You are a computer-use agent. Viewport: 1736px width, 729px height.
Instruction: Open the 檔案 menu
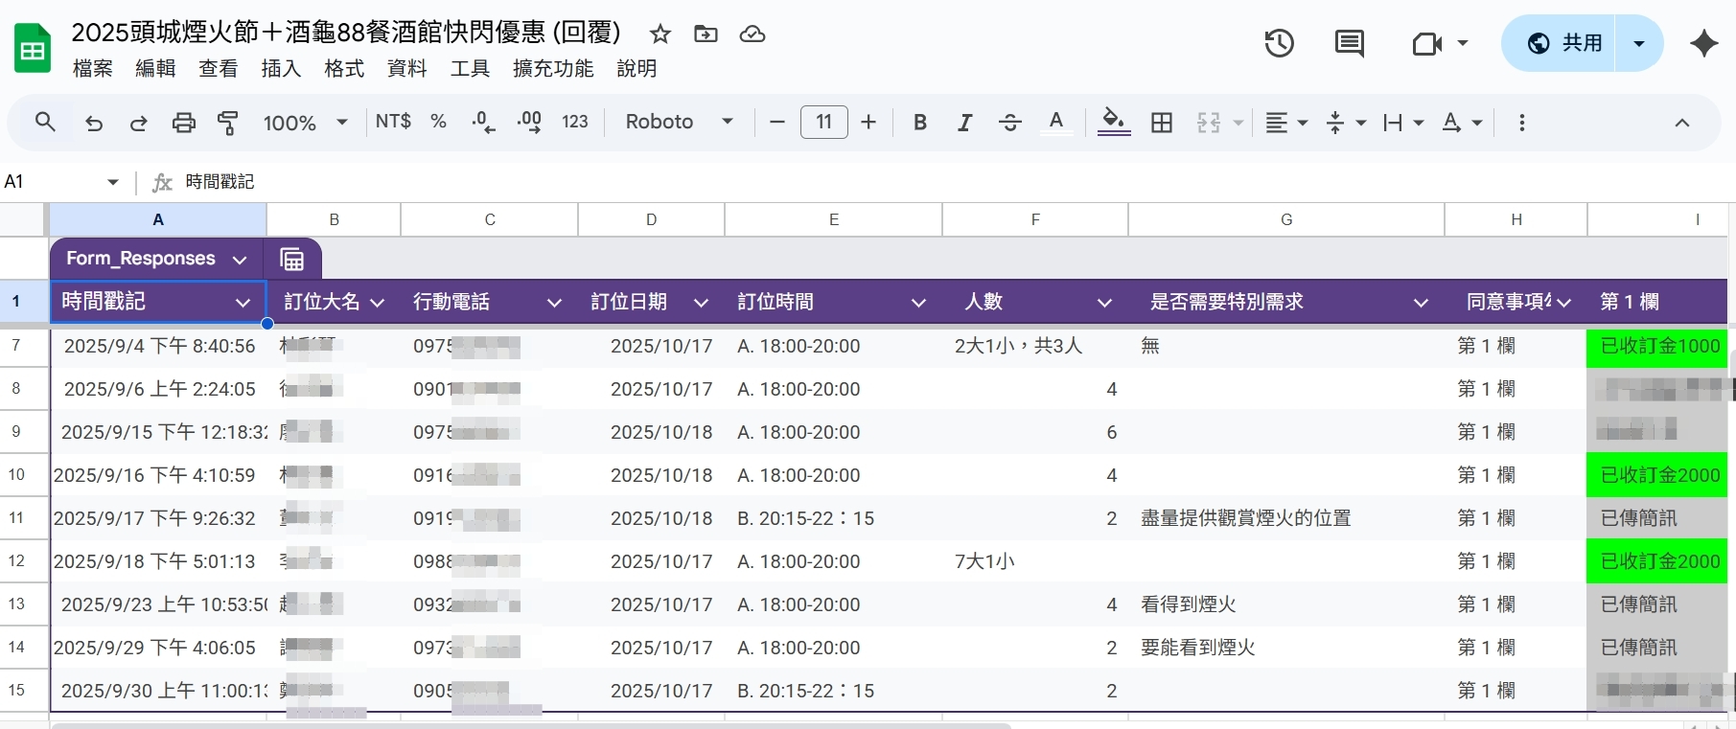click(x=93, y=69)
